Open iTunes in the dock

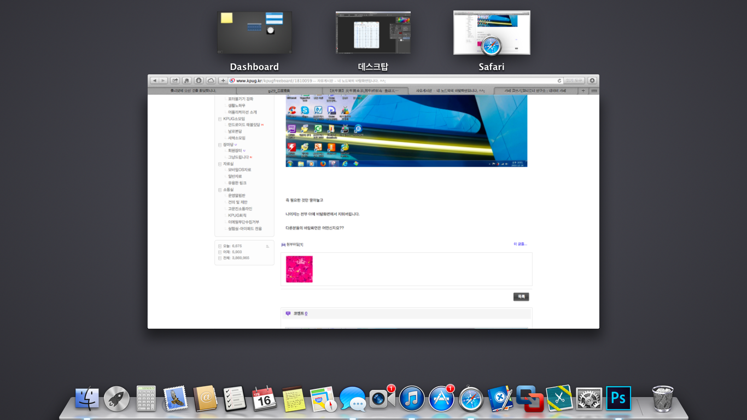point(412,399)
